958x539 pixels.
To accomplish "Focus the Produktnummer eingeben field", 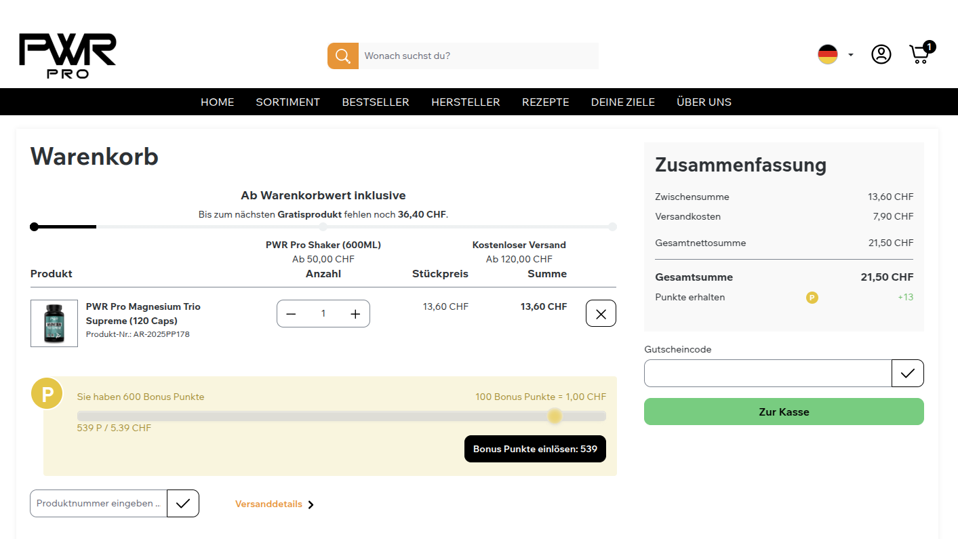I will tap(98, 503).
